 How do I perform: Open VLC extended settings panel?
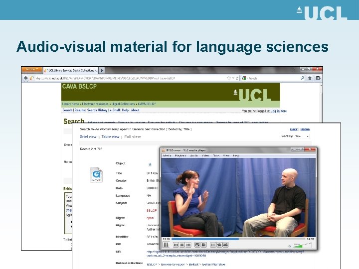[203, 245]
